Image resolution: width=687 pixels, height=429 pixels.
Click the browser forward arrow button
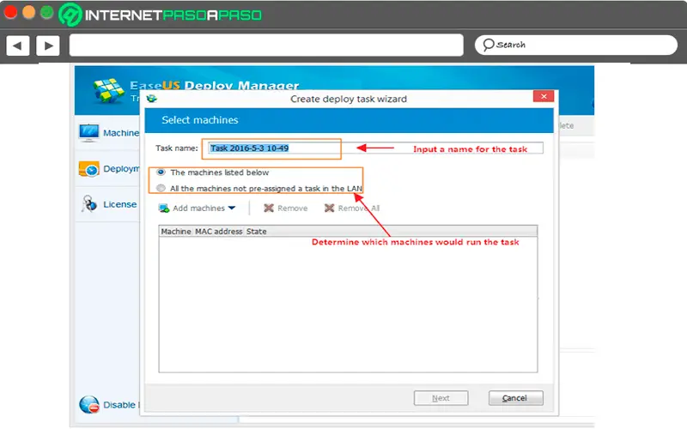click(x=48, y=45)
